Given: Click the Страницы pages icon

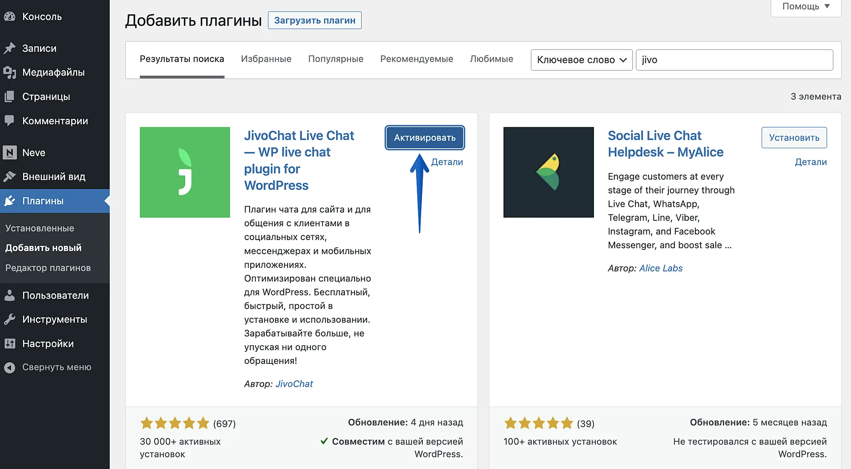Looking at the screenshot, I should pos(10,97).
